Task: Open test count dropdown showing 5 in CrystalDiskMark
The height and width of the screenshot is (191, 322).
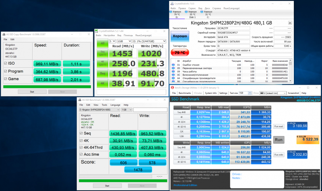Action: (112, 41)
